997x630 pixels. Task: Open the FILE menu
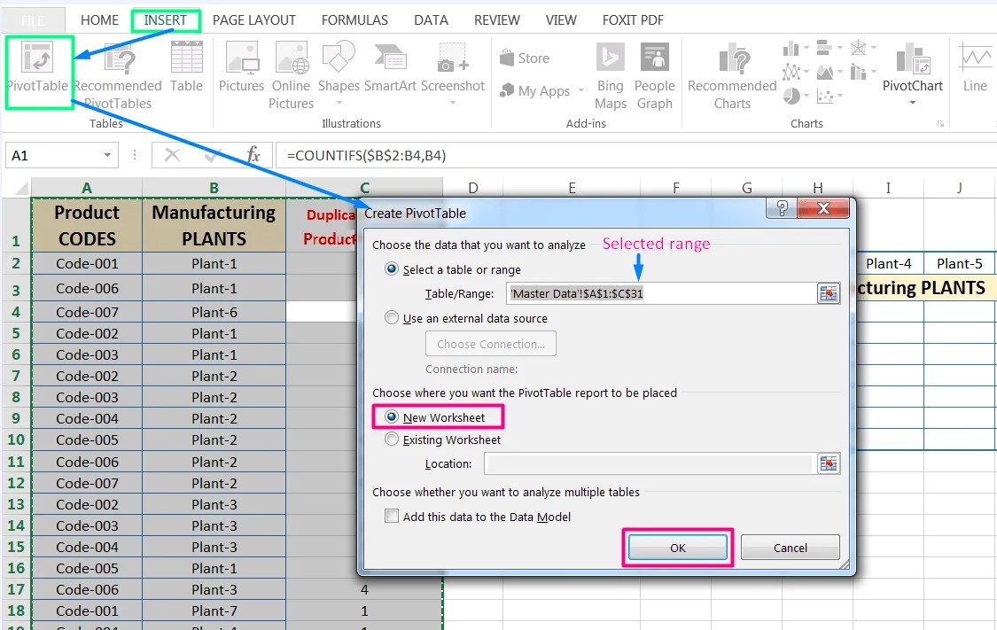34,19
